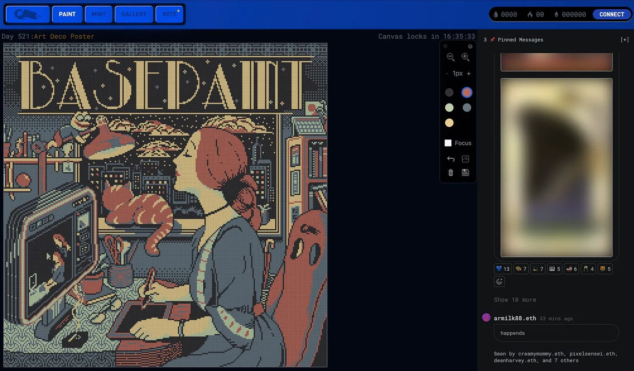Click the floppy disk save icon
The height and width of the screenshot is (371, 634).
pos(465,173)
